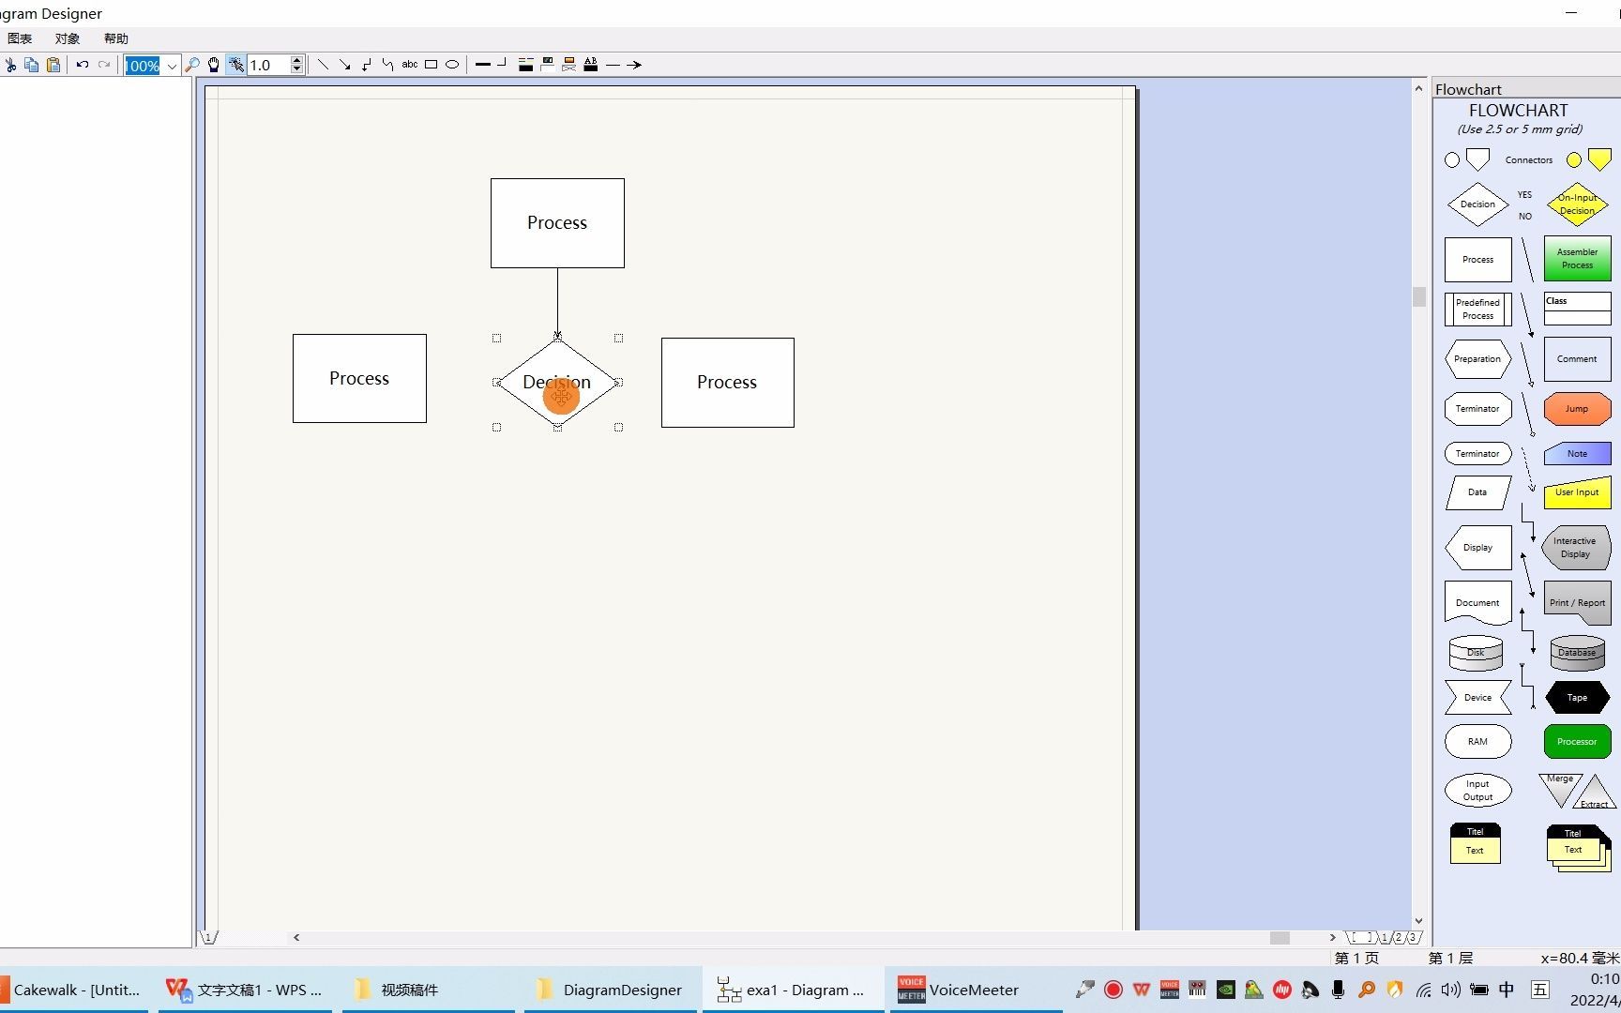Image resolution: width=1621 pixels, height=1013 pixels.
Task: Select the yellow User Input shape
Action: tap(1577, 492)
